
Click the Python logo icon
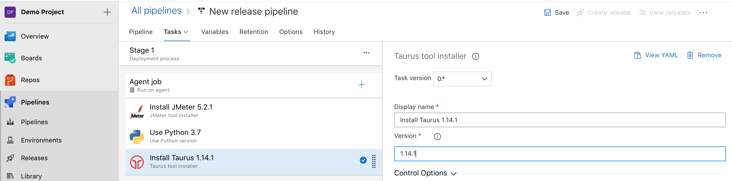pyautogui.click(x=137, y=137)
